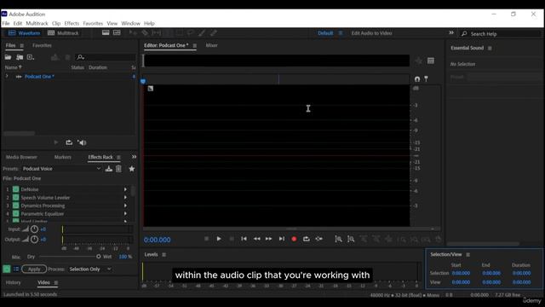Click the Rewind button
The width and height of the screenshot is (545, 307).
pos(256,239)
